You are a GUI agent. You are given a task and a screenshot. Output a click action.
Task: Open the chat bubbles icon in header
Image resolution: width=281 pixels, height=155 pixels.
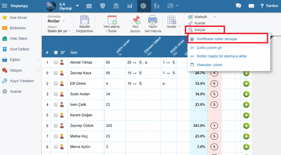click(238, 6)
